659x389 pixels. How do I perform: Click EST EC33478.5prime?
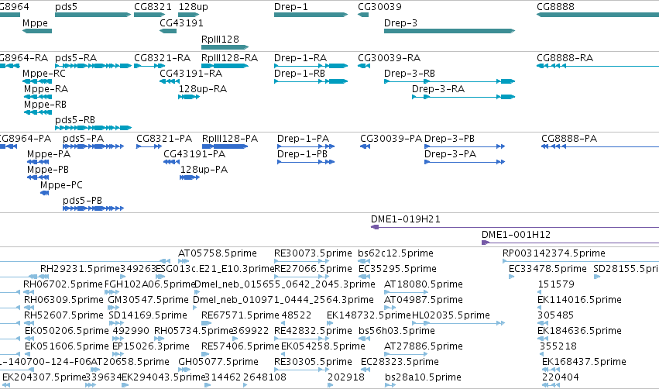[512, 277]
